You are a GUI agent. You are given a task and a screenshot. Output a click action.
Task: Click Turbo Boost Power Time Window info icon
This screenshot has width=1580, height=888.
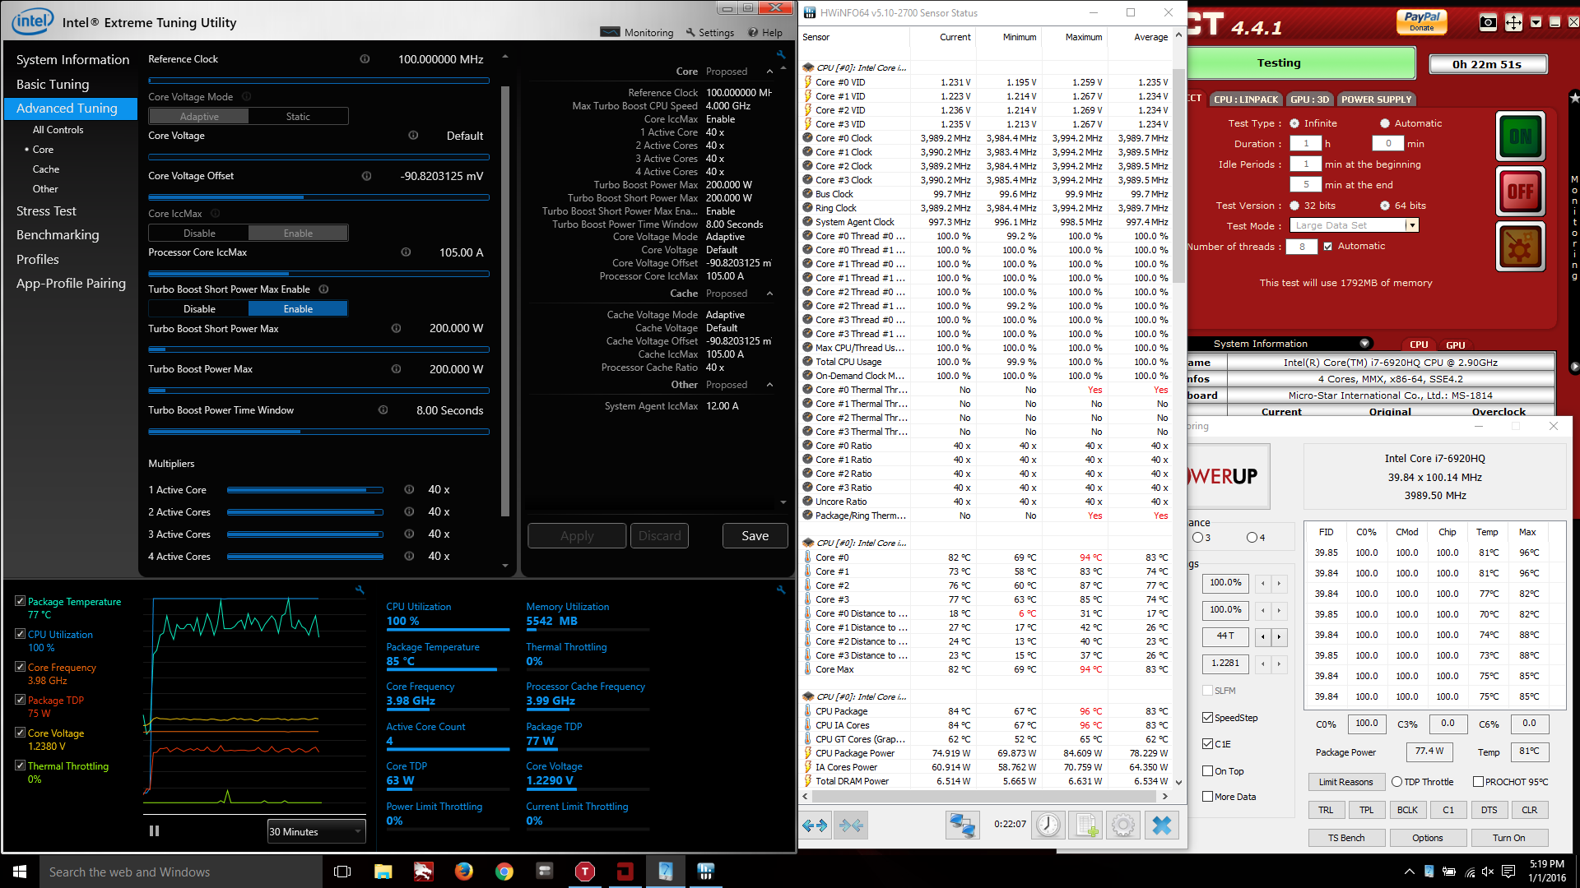383,410
